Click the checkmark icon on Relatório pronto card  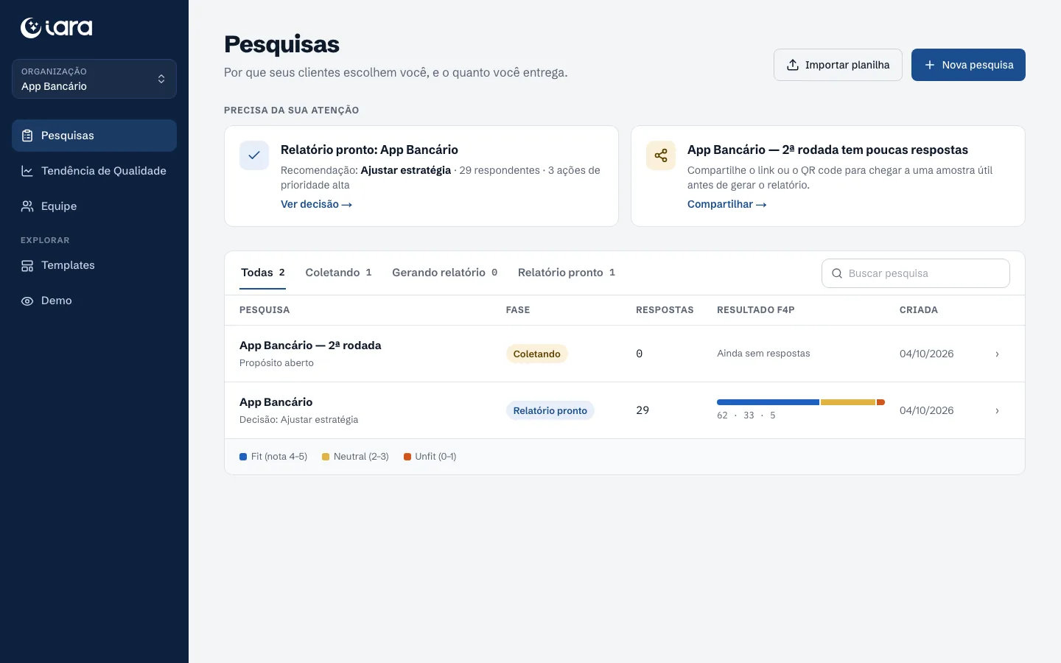[x=254, y=155]
